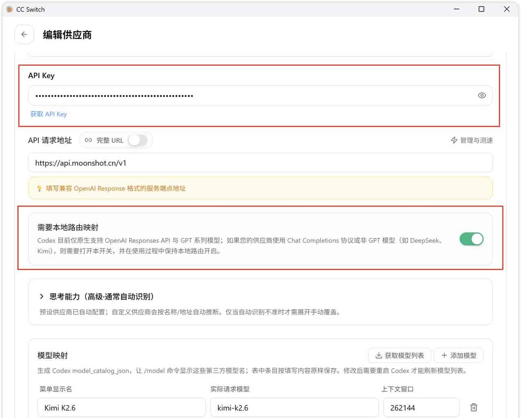
Task: Click the 填写兼容 OpenAI Response hint text
Action: [116, 188]
